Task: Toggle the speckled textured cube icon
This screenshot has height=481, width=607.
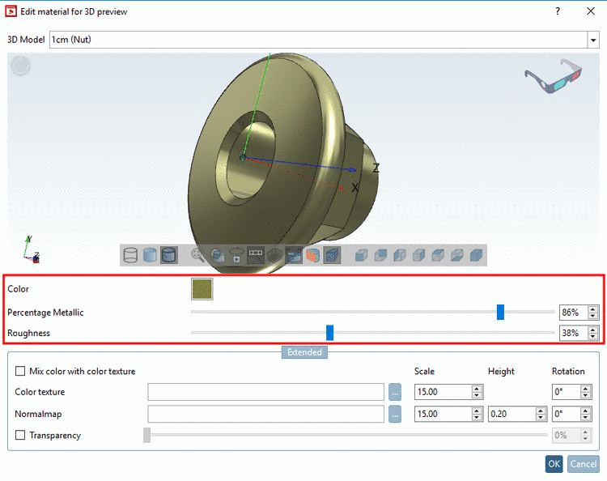Action: (x=332, y=255)
